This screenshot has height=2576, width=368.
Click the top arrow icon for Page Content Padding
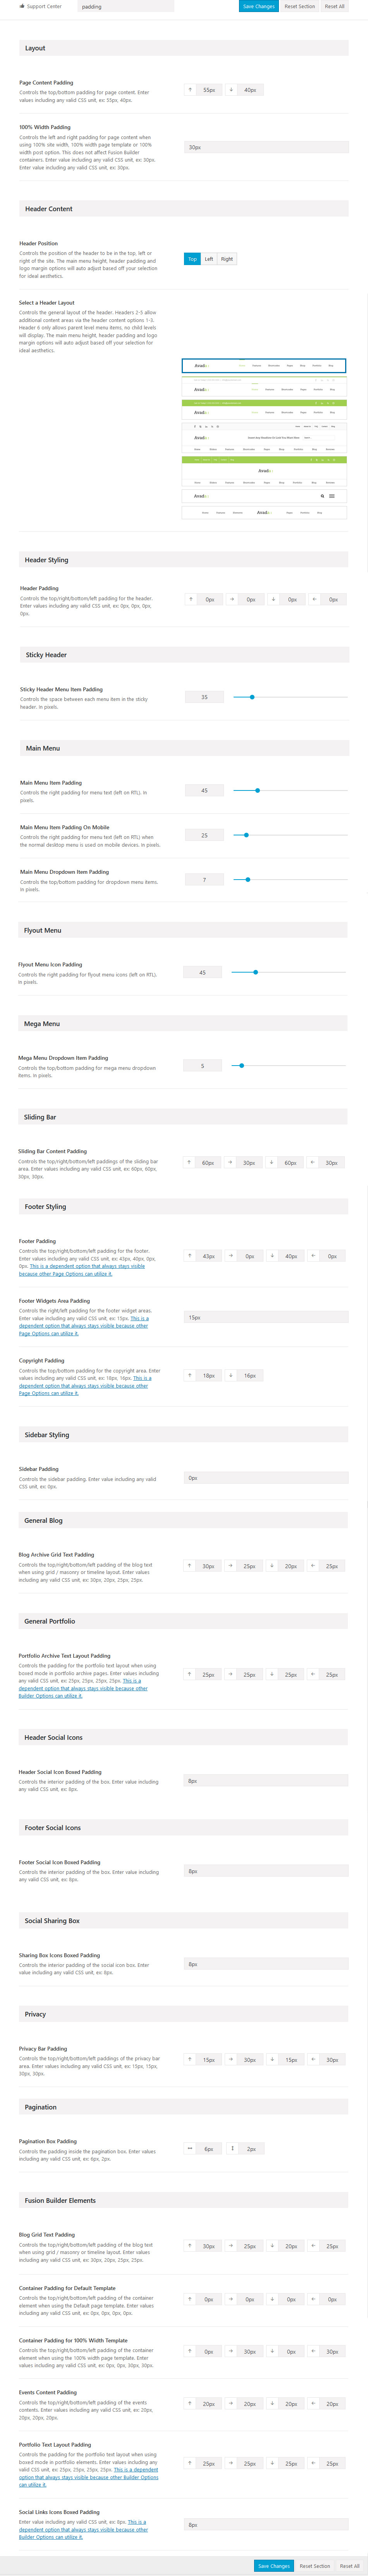pyautogui.click(x=190, y=89)
